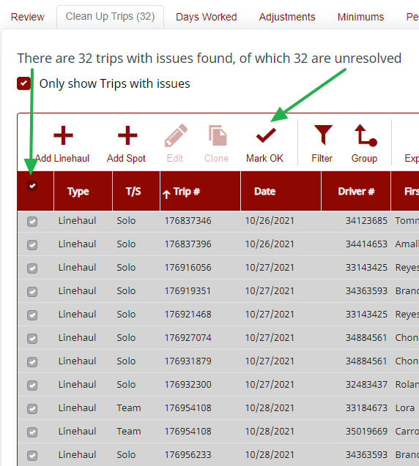Uncheck the row for trip 176837346
The width and height of the screenshot is (419, 466).
point(32,222)
